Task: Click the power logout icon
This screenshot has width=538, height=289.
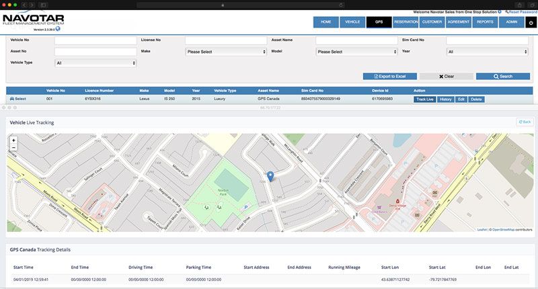Action: [531, 22]
